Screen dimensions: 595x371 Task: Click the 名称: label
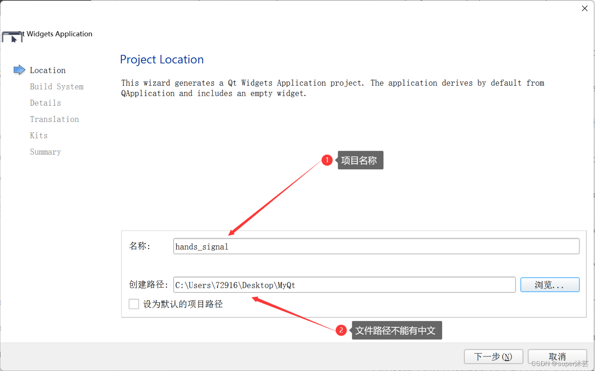click(139, 246)
